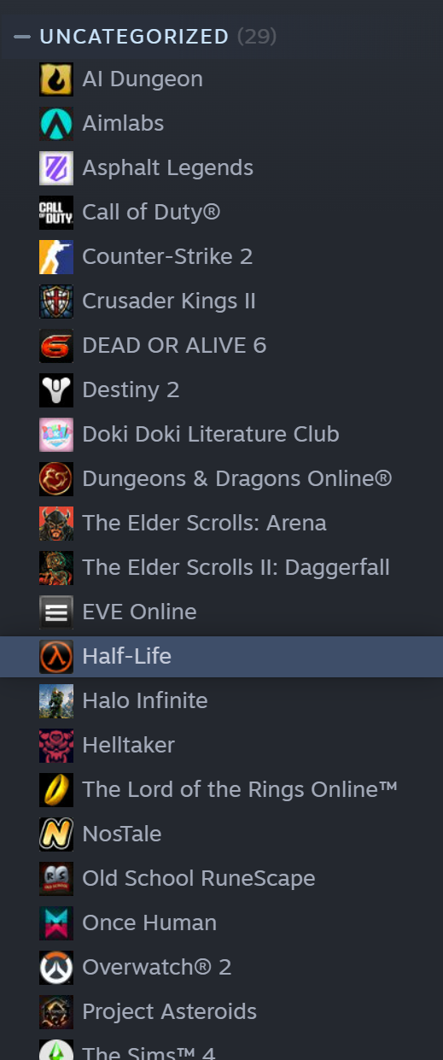The height and width of the screenshot is (1060, 443).
Task: Click the Destiny 2 emblem icon
Action: 56,390
